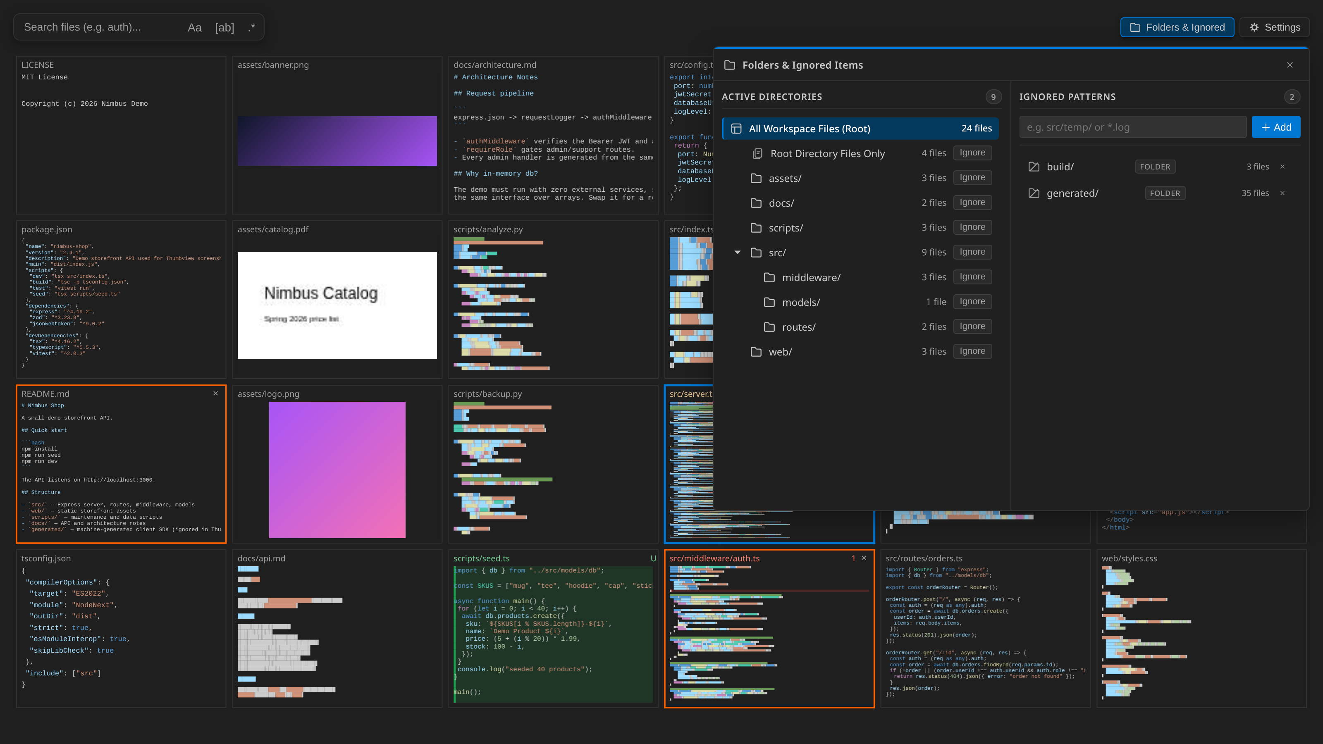The height and width of the screenshot is (744, 1323).
Task: Remove the generated/ ignored pattern
Action: tap(1282, 193)
